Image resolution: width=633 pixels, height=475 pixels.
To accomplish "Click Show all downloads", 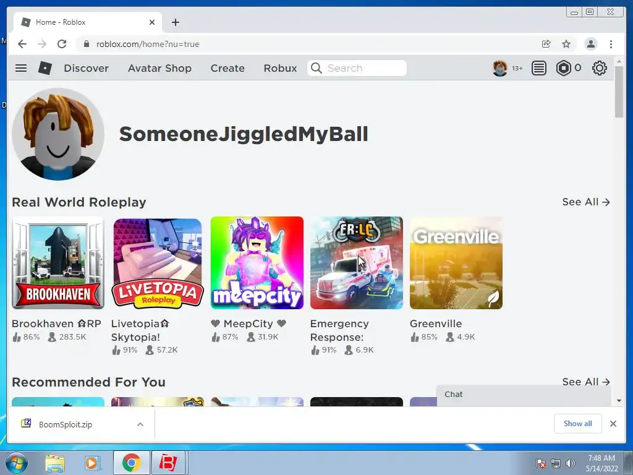I will tap(578, 423).
